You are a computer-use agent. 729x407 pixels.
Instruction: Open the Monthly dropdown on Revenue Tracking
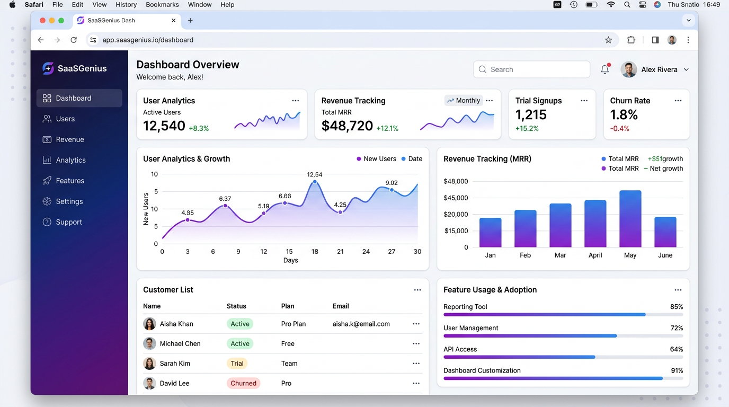point(464,100)
